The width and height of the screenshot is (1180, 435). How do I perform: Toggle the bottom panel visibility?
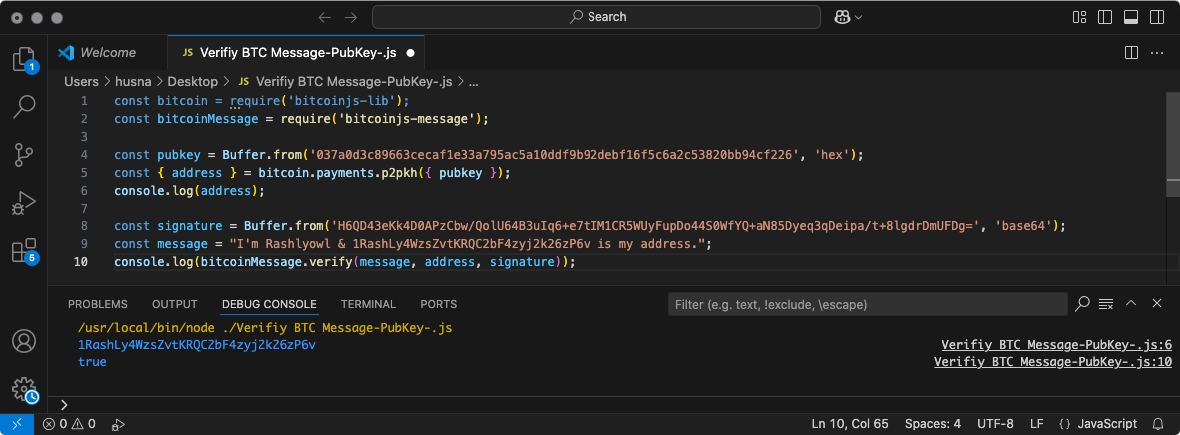[x=1130, y=17]
